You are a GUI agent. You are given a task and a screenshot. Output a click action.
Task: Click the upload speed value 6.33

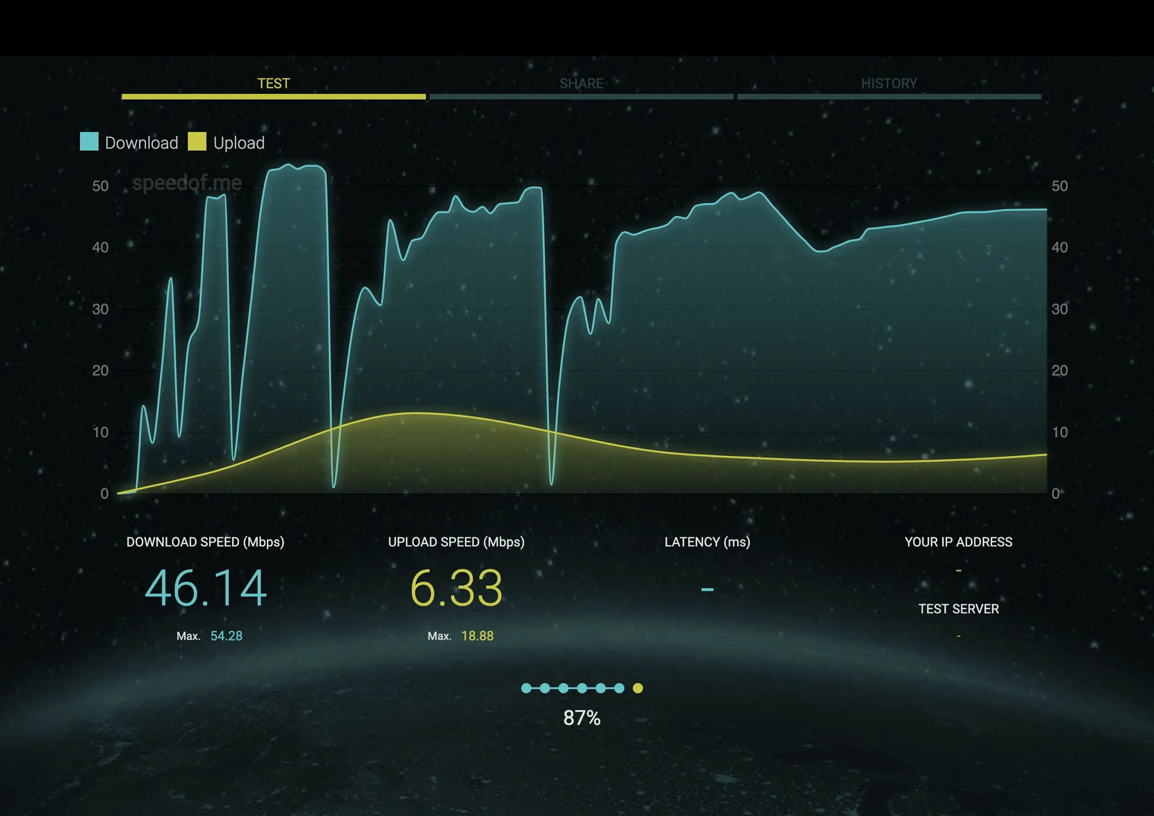(x=457, y=588)
